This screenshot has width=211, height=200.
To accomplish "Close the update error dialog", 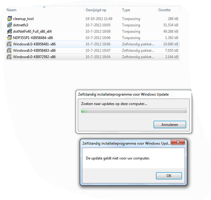I will pos(178,142).
